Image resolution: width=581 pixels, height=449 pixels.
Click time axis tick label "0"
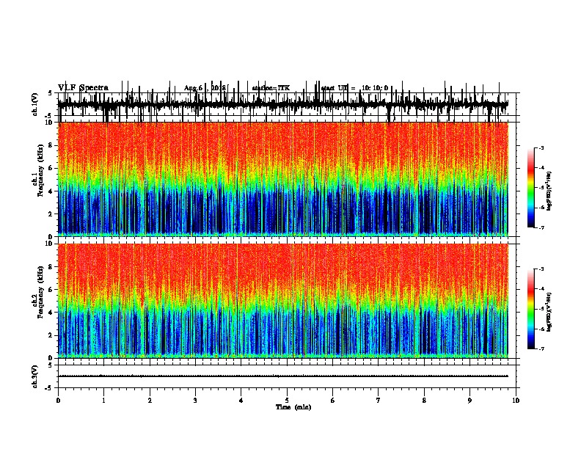point(58,401)
